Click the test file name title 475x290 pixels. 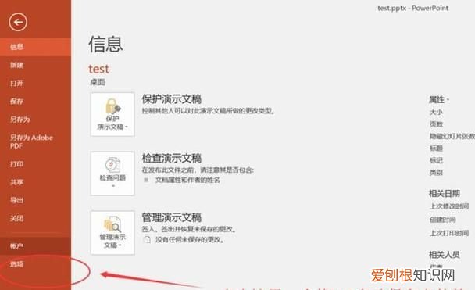pos(98,69)
